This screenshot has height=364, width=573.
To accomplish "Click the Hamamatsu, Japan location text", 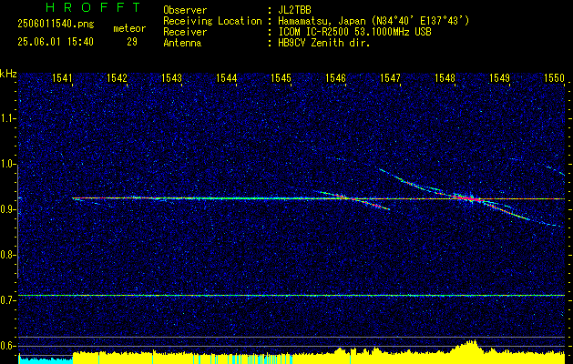I will pos(373,21).
